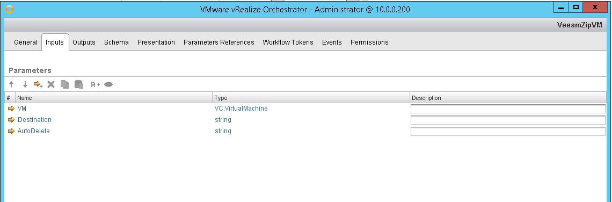Click the move parameter down arrow icon
612x202 pixels.
[x=25, y=84]
